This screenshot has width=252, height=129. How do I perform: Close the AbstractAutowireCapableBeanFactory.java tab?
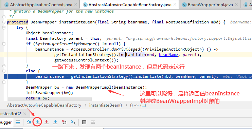point(175,5)
